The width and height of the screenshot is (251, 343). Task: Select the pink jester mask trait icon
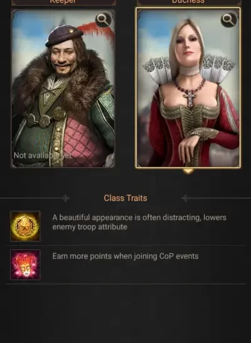25,264
